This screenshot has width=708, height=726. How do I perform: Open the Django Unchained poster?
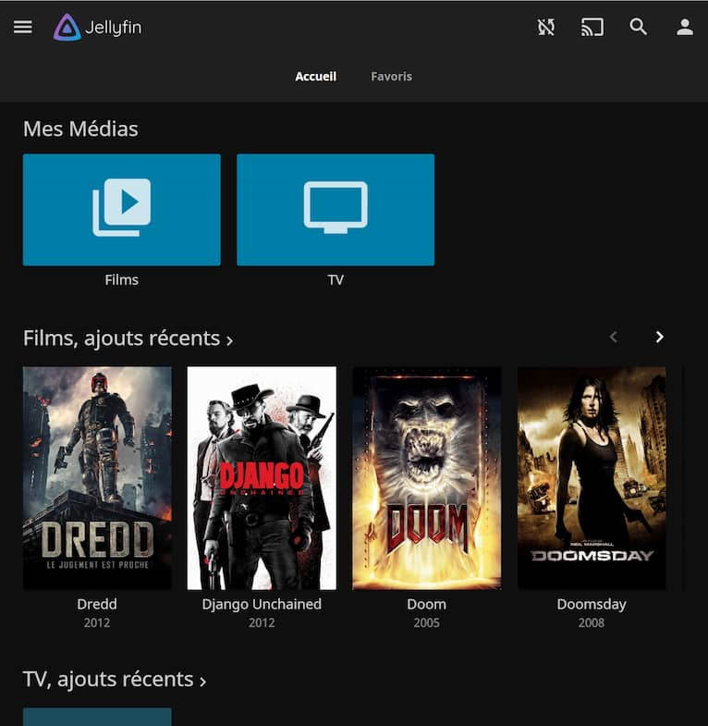tap(262, 478)
